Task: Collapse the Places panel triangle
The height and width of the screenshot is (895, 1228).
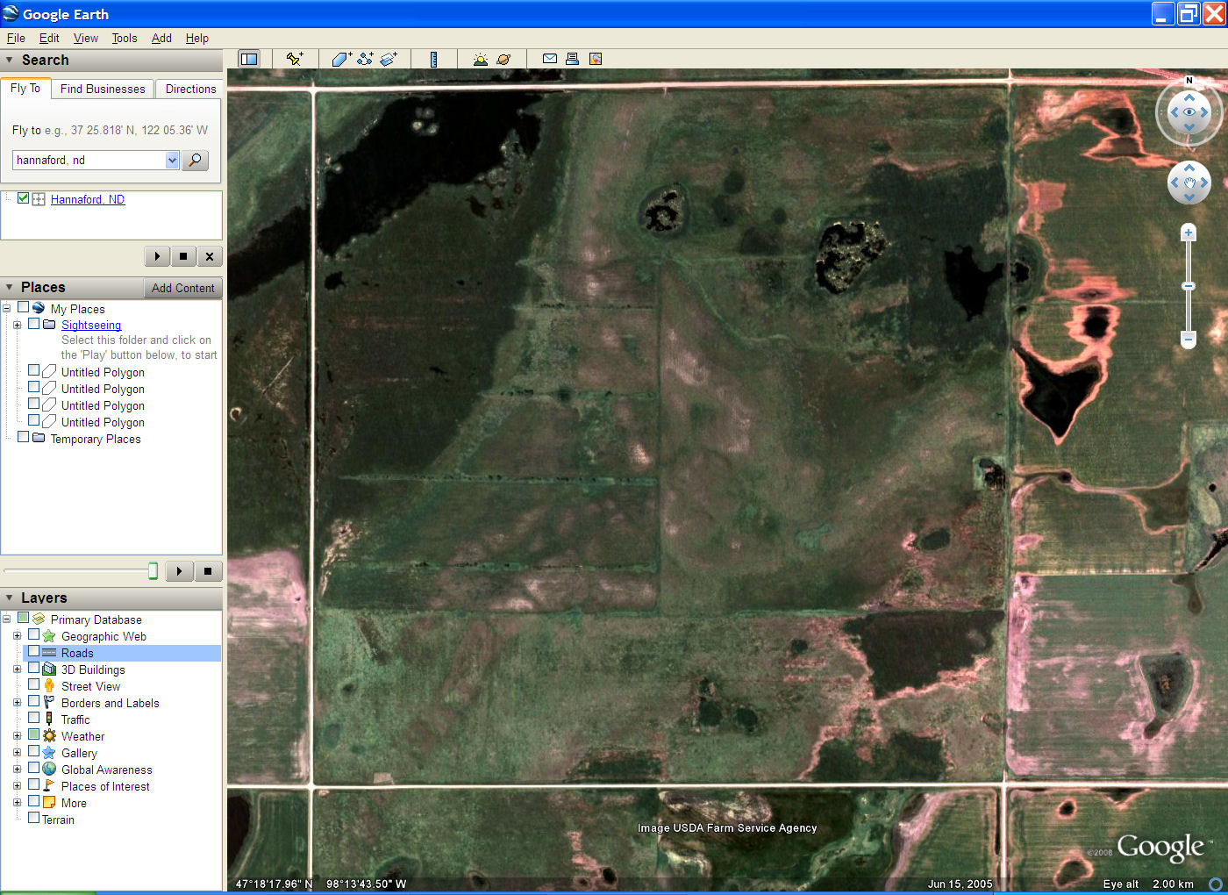Action: pos(10,288)
